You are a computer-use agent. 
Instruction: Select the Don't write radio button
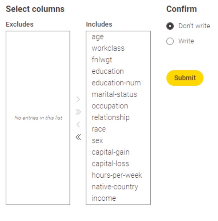tap(170, 26)
